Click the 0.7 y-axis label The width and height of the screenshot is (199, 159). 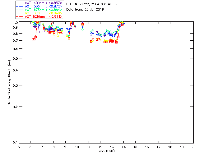click(15, 41)
